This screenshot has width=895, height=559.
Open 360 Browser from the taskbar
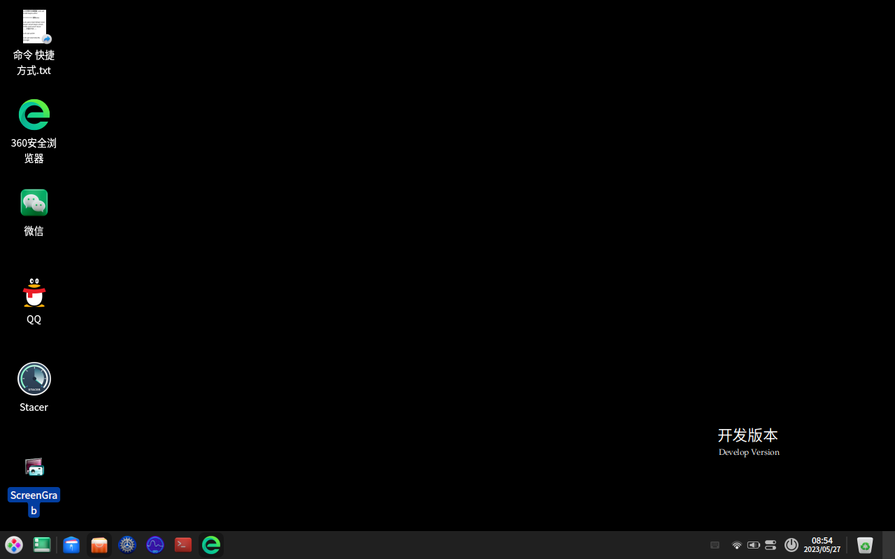[211, 545]
